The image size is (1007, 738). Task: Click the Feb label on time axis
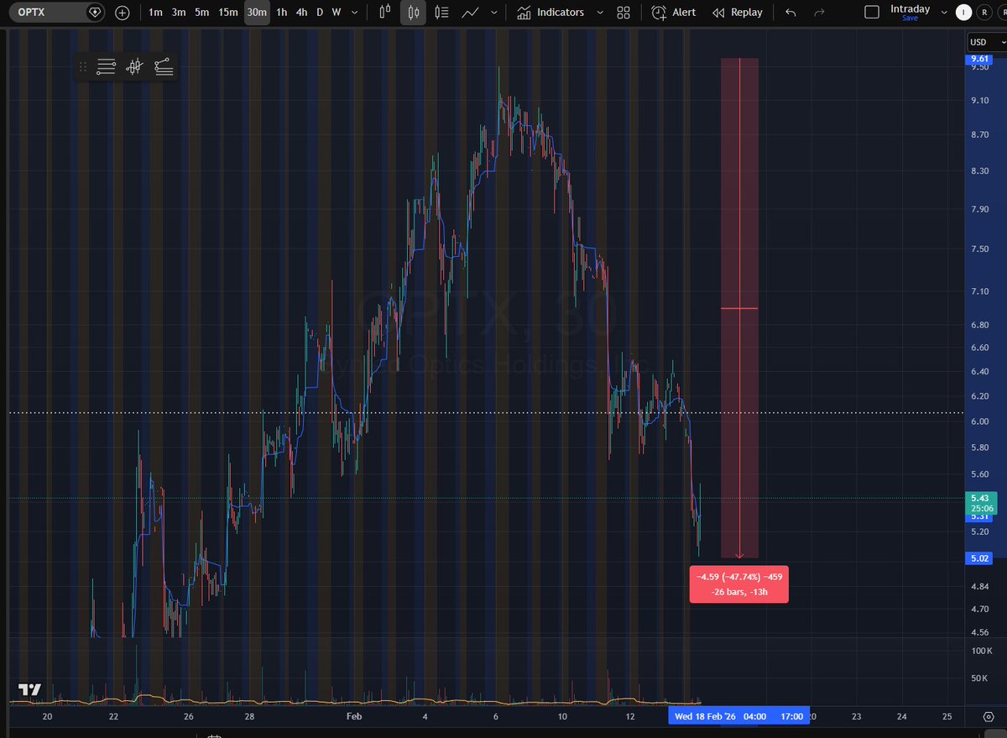tap(353, 716)
